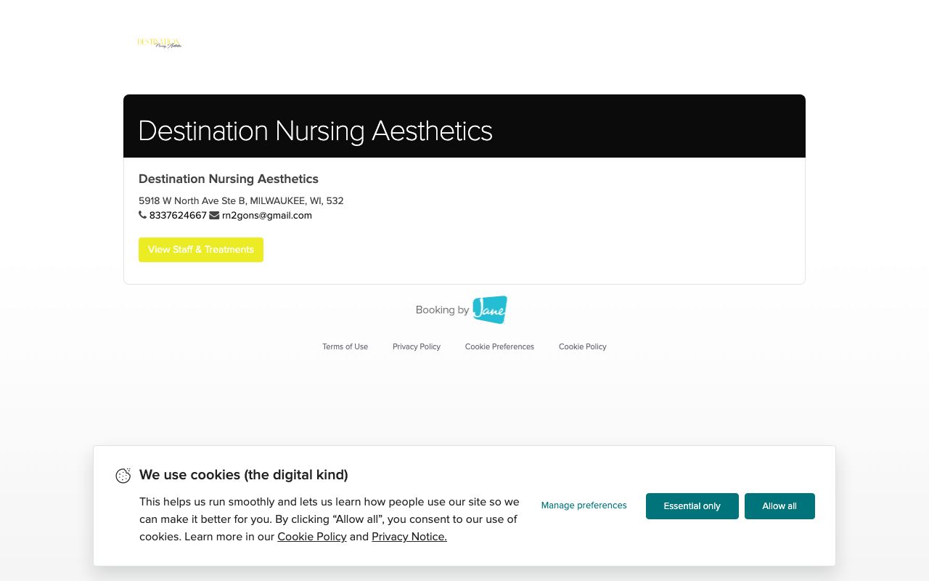Screen dimensions: 929x581
Task: Click the cookie icon in the cookie banner
Action: tap(123, 476)
